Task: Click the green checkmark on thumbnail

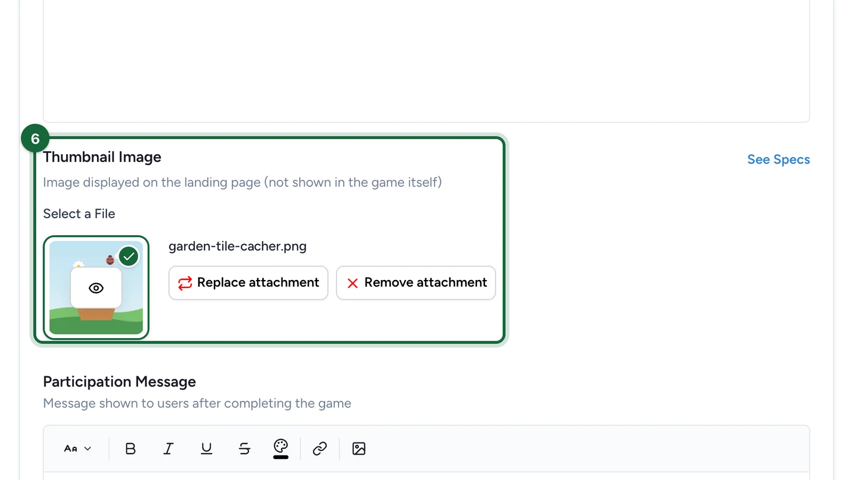Action: tap(128, 257)
